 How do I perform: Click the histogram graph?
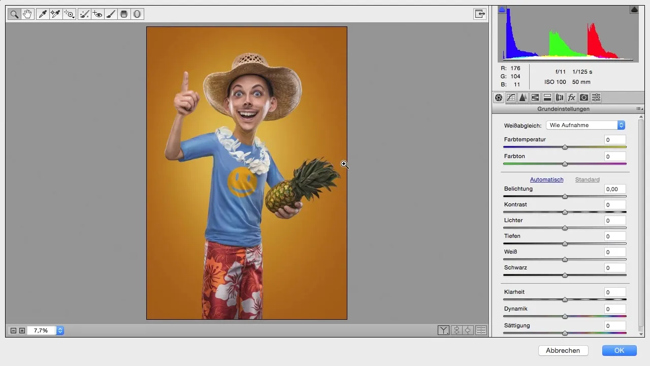coord(568,34)
